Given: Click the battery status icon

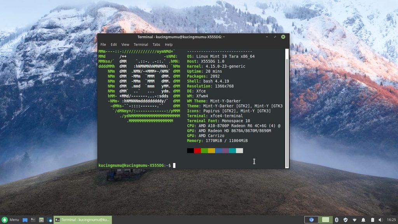Looking at the screenshot, I should click(372, 220).
